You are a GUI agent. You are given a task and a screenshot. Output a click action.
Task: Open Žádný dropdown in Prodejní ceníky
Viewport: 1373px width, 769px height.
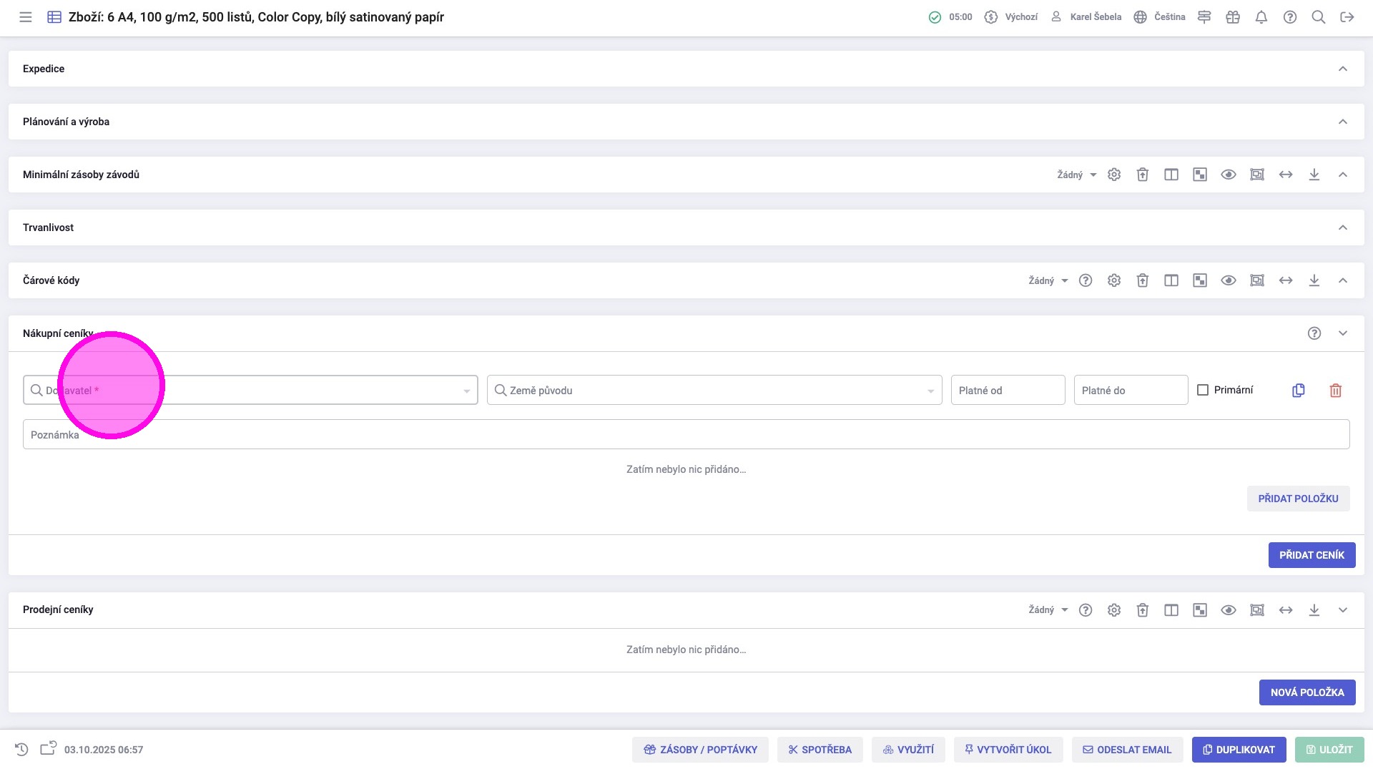coord(1048,610)
